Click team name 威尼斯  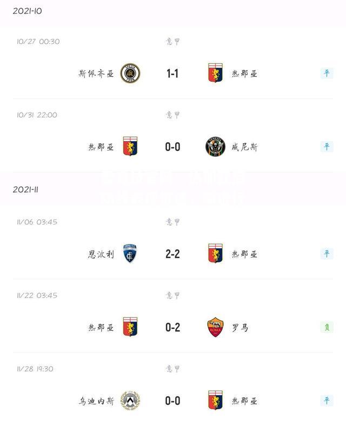click(x=244, y=147)
